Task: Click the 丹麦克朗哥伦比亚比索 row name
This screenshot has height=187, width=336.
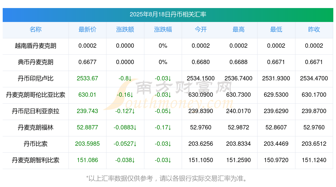Action: click(35, 95)
